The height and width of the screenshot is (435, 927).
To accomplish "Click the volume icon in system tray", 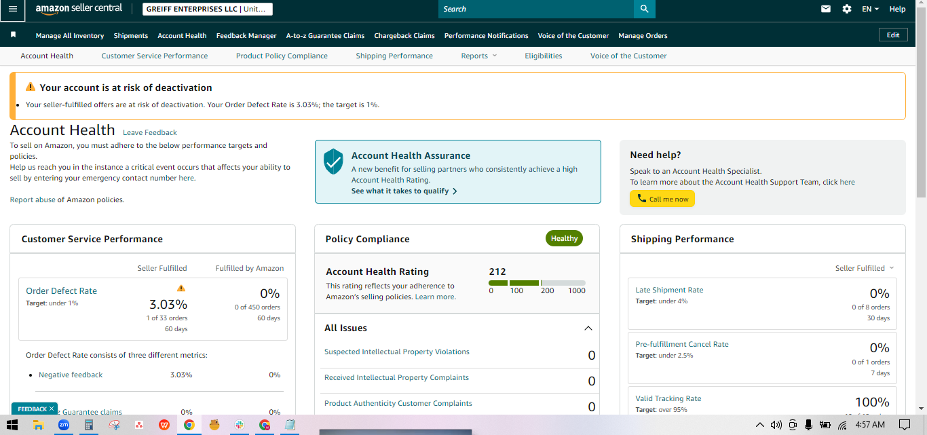I will [776, 425].
